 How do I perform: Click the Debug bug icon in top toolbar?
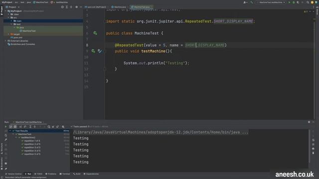click(294, 2)
